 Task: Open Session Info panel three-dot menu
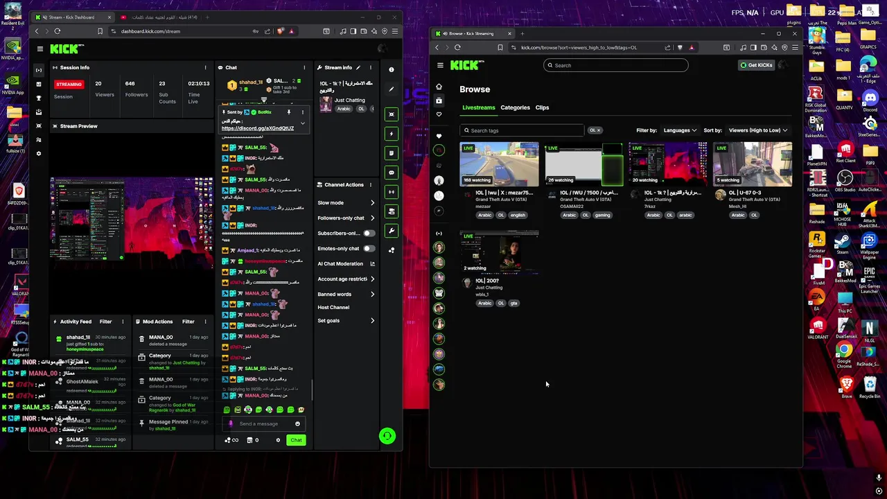coord(205,67)
